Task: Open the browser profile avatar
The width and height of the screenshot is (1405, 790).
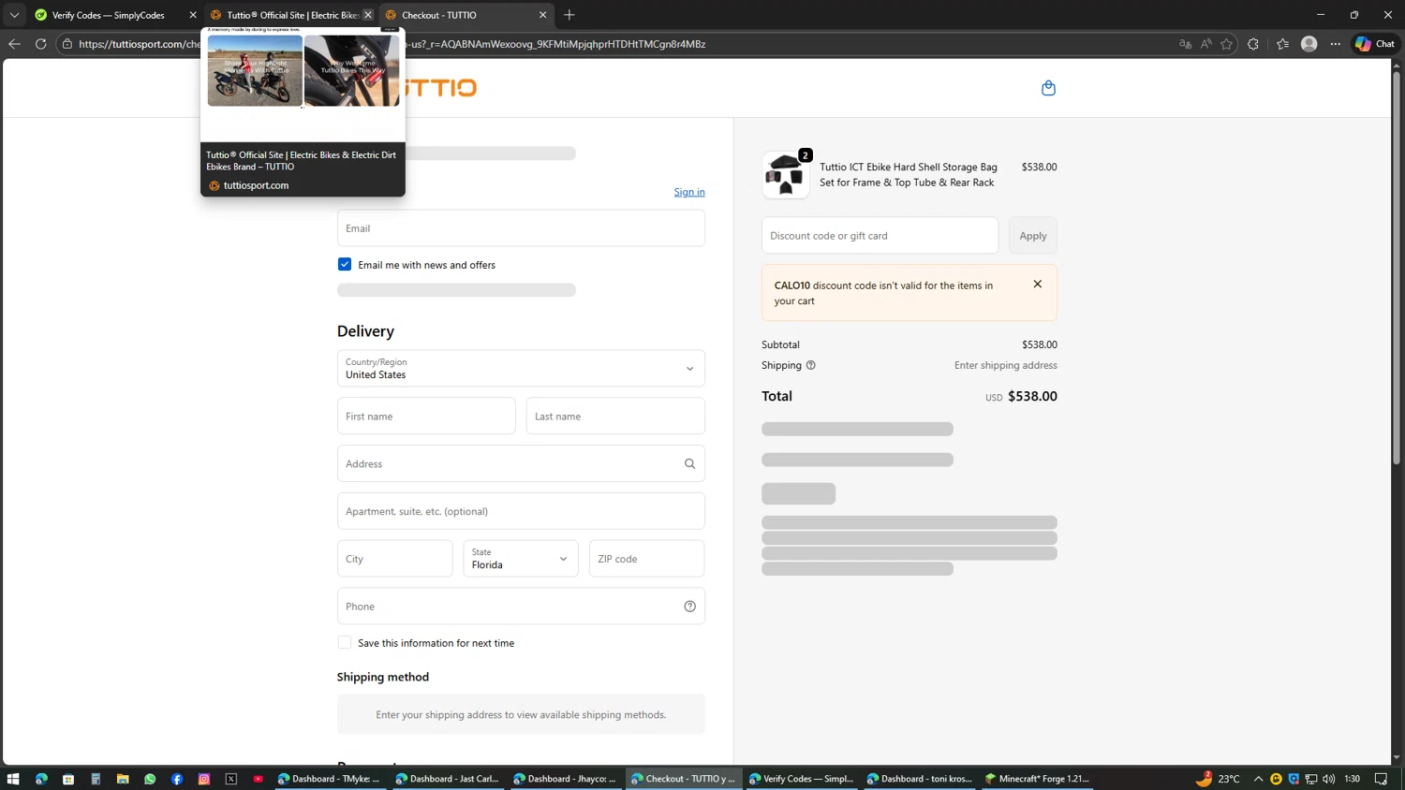Action: click(x=1309, y=44)
